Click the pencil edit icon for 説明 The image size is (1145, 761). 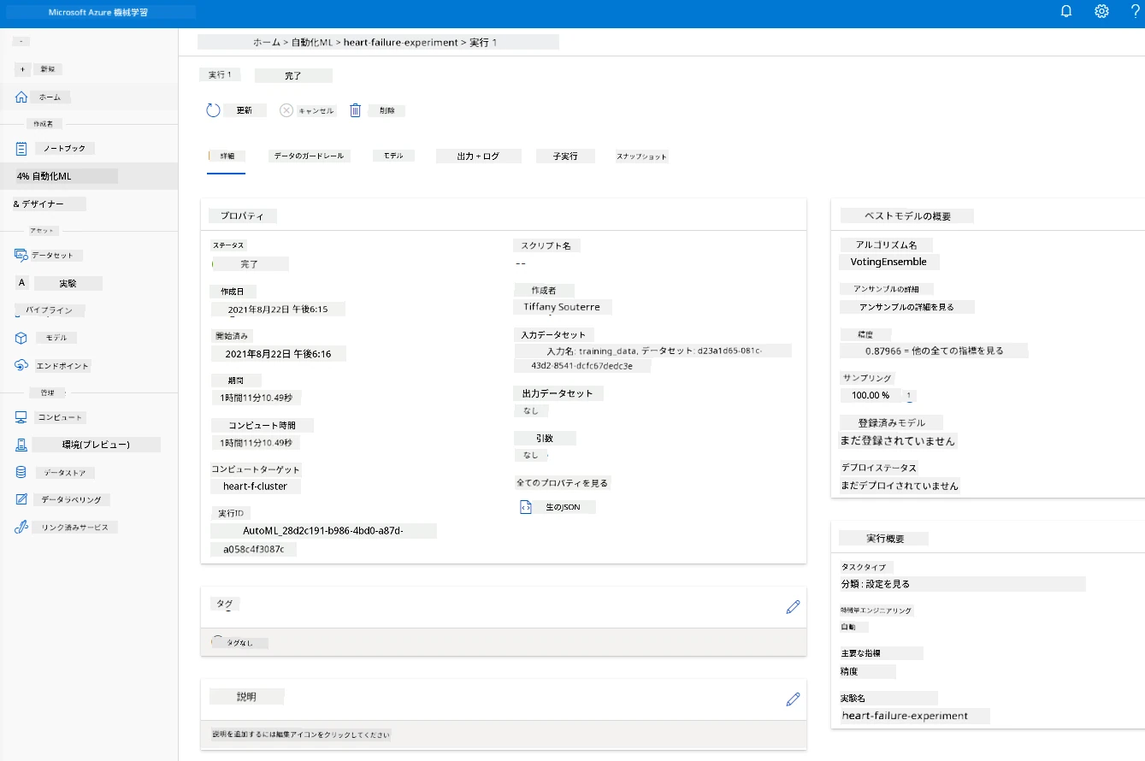[x=793, y=699]
